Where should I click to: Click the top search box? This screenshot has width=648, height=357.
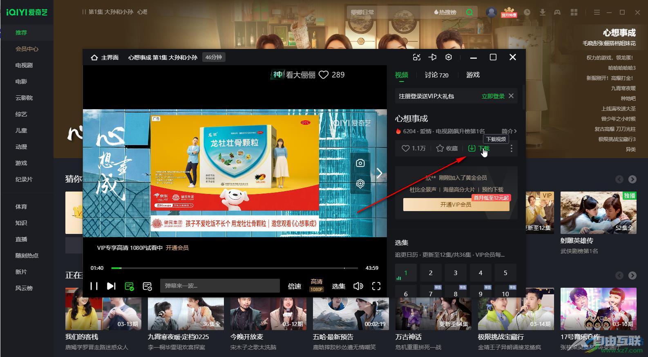388,12
